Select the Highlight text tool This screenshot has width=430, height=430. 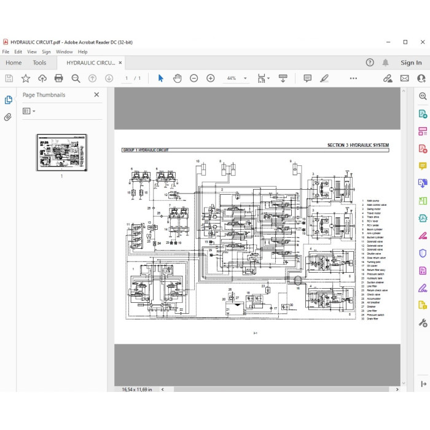point(324,79)
